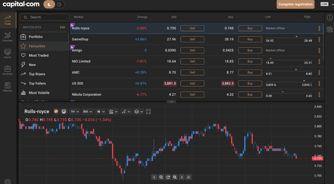This screenshot has width=334, height=184.
Task: Zoom out on the chart
Action: coord(161,177)
